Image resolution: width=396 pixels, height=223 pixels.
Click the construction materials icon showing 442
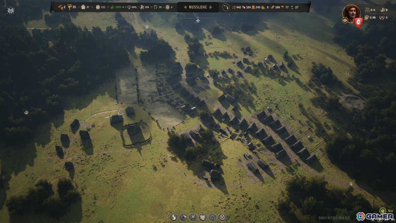(x=234, y=7)
